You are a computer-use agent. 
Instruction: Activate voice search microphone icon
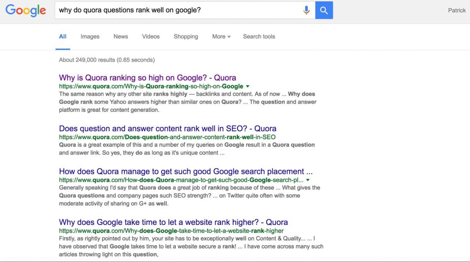(x=306, y=10)
